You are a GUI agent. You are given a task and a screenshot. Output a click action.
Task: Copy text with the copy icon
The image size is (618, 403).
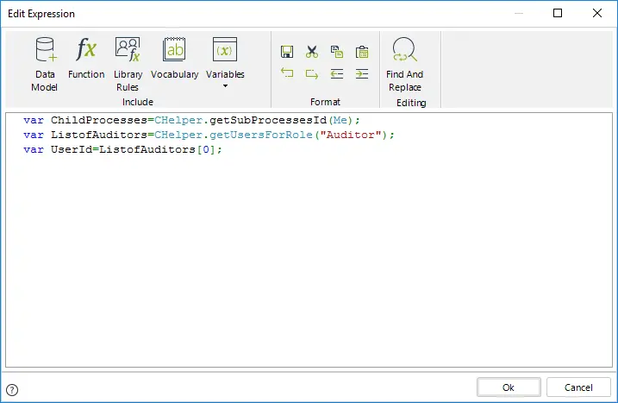tap(337, 52)
